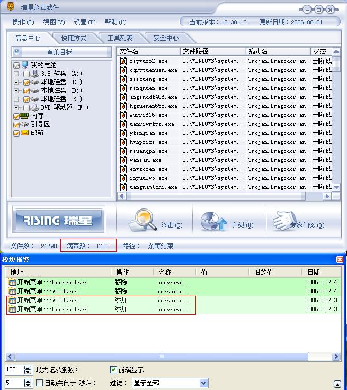Image resolution: width=347 pixels, height=390 pixels.
Task: Click the virus list horizontal scrollbar right arrow
Action: click(x=327, y=196)
